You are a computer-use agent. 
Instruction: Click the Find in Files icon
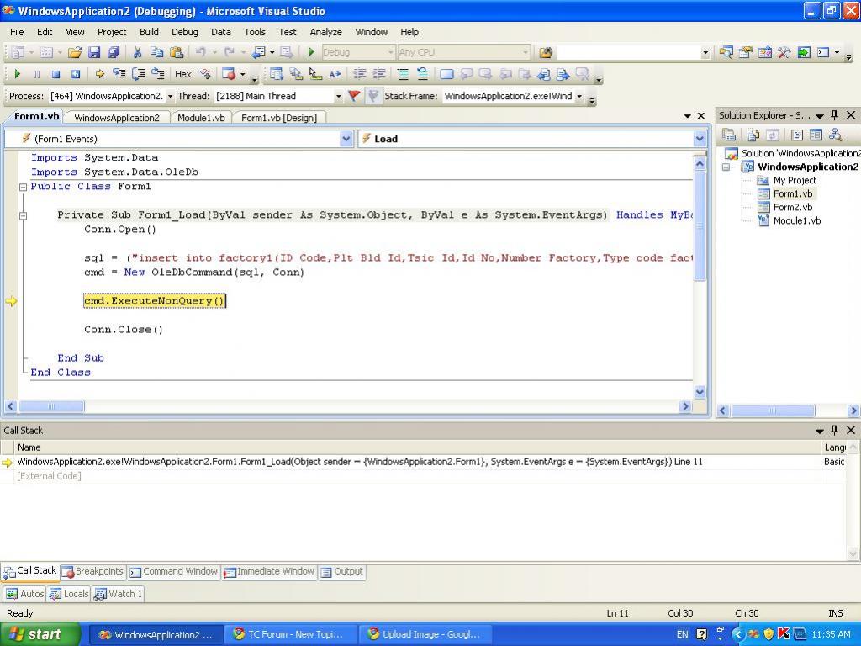(x=546, y=52)
